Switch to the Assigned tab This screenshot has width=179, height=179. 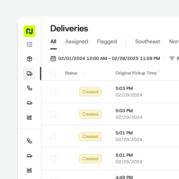click(77, 41)
